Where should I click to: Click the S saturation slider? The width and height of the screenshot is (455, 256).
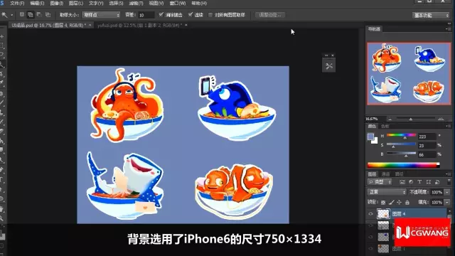[401, 144]
